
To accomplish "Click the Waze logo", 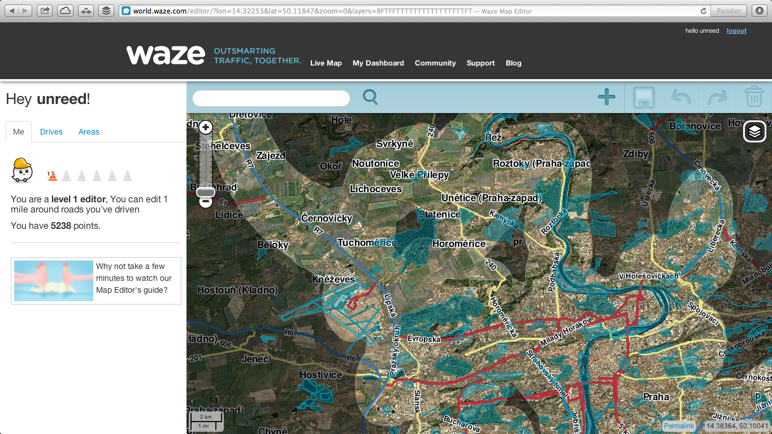I will click(165, 55).
